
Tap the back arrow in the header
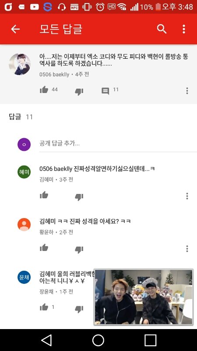coord(15,29)
